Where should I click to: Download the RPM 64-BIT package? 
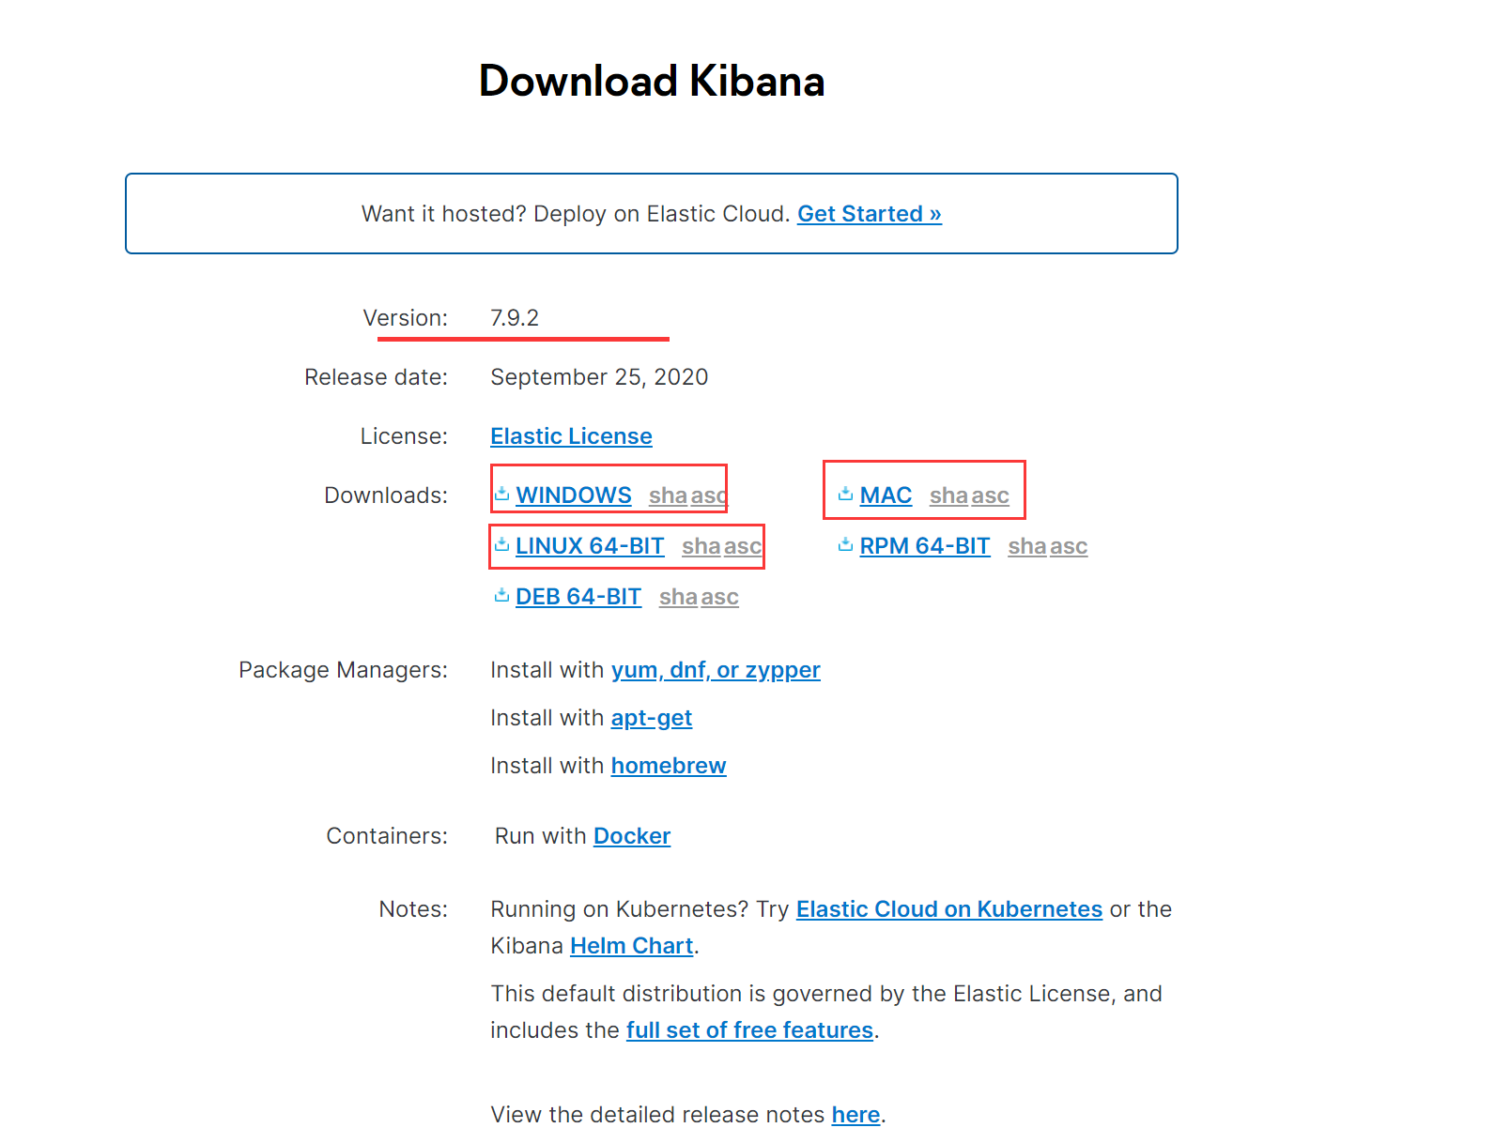click(x=925, y=546)
